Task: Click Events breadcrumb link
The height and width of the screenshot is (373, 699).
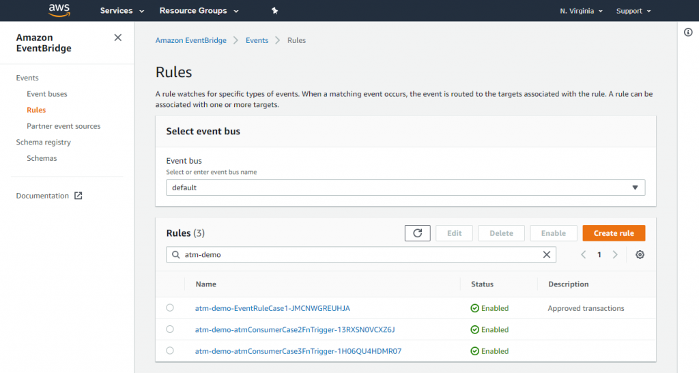Action: click(x=257, y=40)
